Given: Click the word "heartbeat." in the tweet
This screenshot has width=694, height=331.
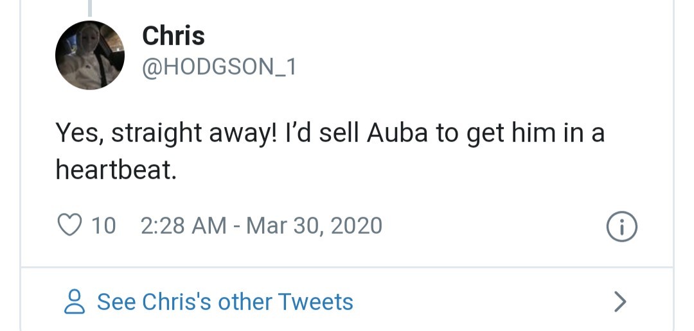Looking at the screenshot, I should pyautogui.click(x=116, y=169).
